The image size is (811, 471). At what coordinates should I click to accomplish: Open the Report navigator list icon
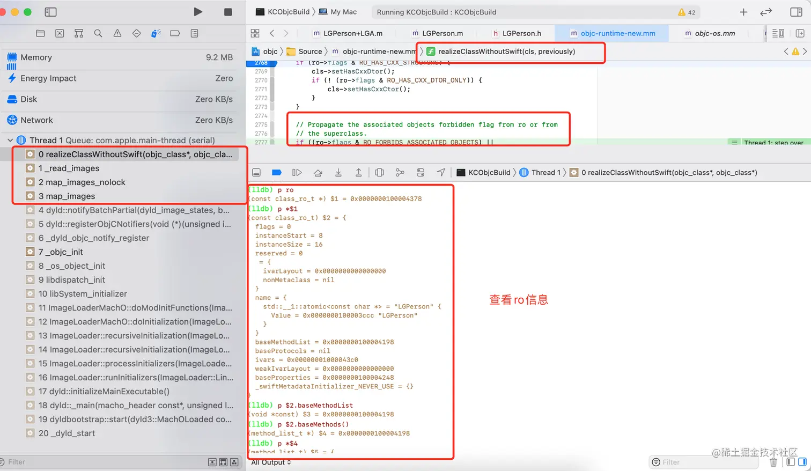tap(194, 33)
